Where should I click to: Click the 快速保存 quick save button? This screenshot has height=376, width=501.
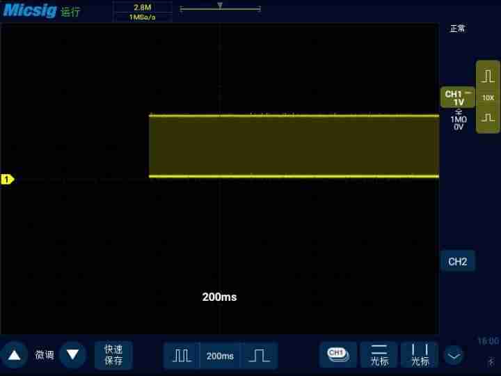coord(113,355)
